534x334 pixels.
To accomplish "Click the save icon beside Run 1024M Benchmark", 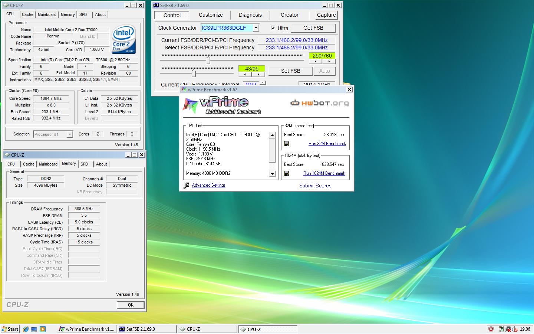I will tap(287, 173).
